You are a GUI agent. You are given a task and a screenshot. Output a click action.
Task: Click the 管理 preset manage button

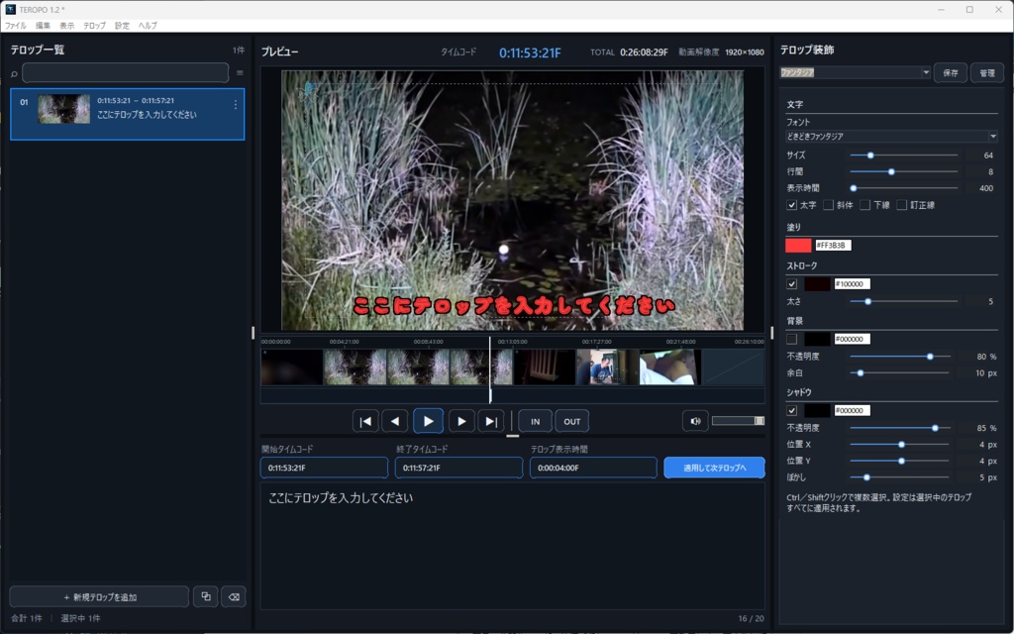(987, 73)
